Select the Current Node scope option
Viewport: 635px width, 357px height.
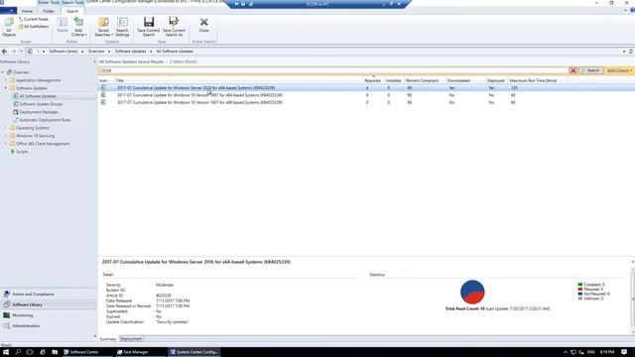click(x=34, y=19)
